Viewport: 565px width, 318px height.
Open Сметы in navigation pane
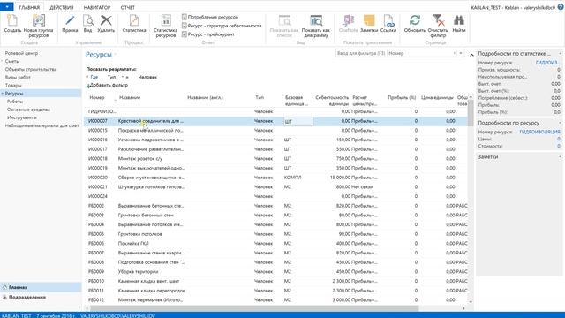pyautogui.click(x=12, y=61)
